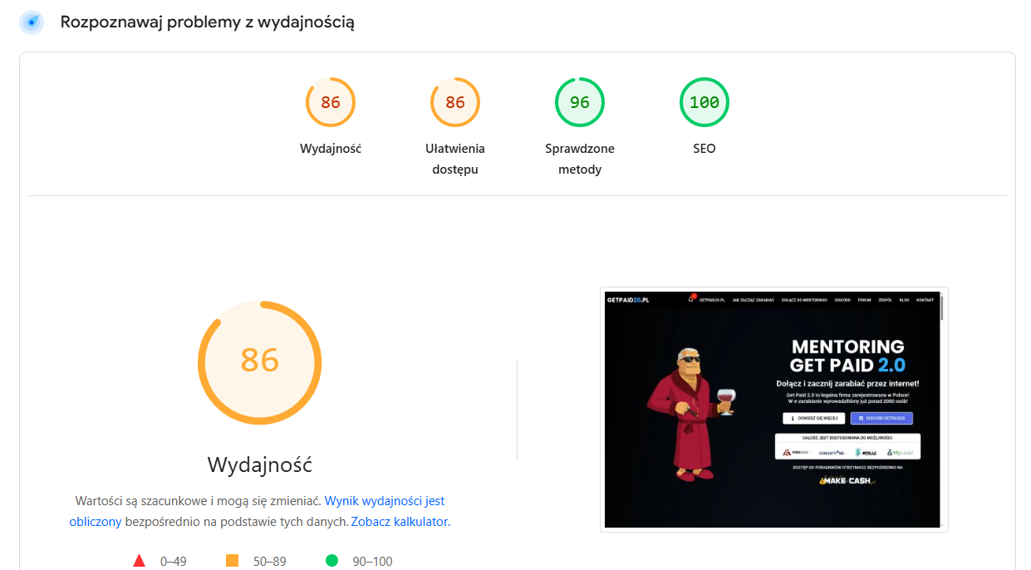Image resolution: width=1031 pixels, height=570 pixels.
Task: Click the red triangle 0–49 legend icon
Action: tap(140, 561)
